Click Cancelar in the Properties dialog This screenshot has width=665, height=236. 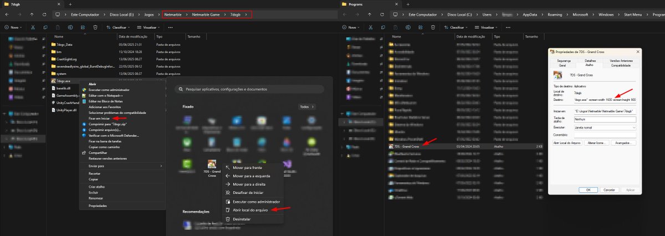[x=608, y=189]
